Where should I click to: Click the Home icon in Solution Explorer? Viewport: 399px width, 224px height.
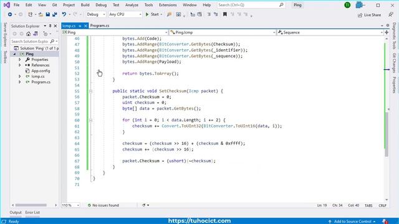[x=28, y=34]
